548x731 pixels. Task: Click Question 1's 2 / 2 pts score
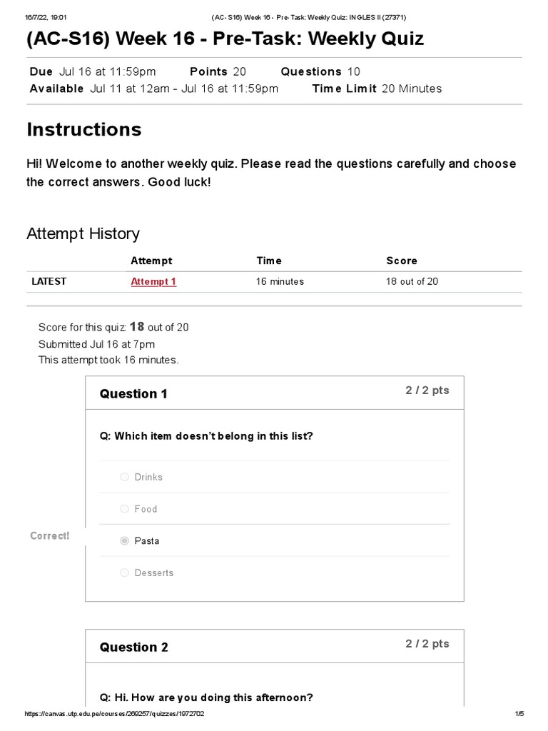pyautogui.click(x=427, y=390)
